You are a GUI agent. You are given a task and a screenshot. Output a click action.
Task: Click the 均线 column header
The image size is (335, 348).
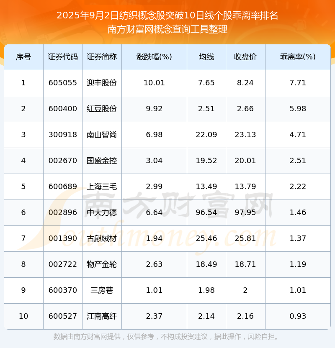(206, 57)
